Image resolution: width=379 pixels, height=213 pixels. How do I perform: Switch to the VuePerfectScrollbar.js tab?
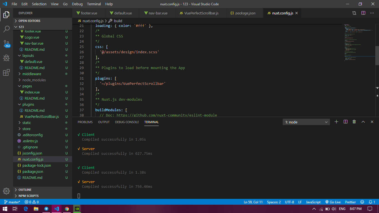click(x=201, y=13)
